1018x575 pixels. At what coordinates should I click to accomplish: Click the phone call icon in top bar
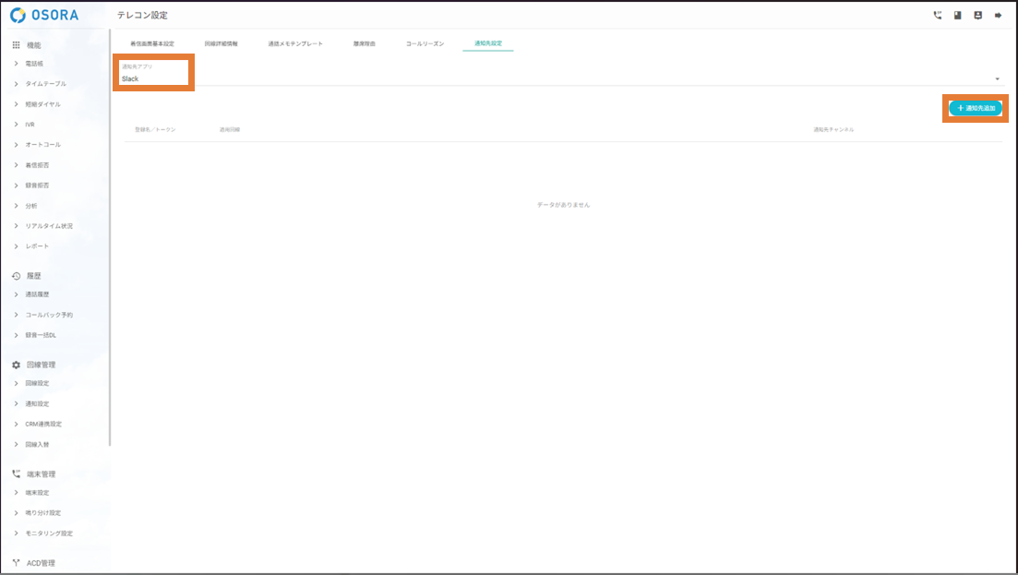938,16
